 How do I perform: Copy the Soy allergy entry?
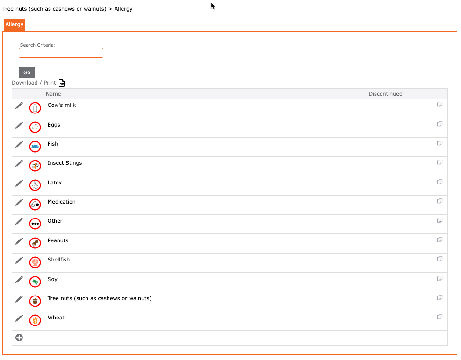point(439,278)
